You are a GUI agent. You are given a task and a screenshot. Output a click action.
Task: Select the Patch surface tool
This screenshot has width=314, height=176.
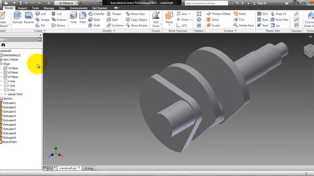click(x=240, y=14)
